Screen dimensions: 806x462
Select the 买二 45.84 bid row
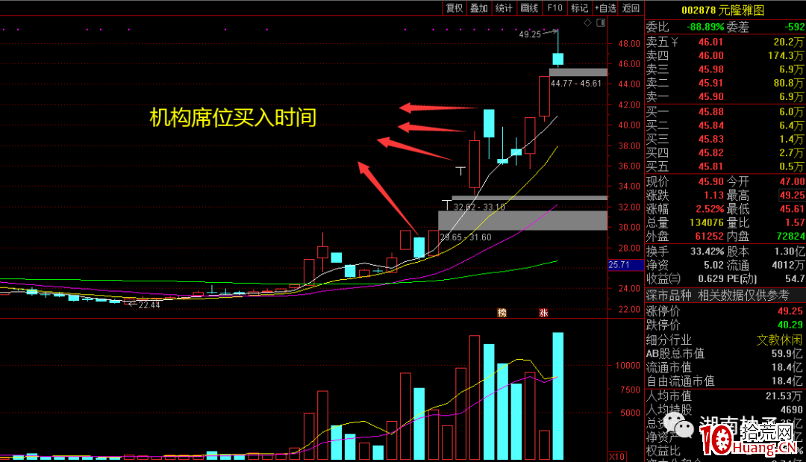tap(725, 125)
